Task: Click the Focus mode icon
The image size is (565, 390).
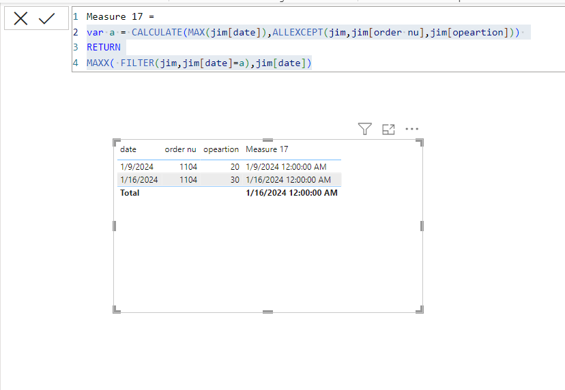Action: click(388, 130)
